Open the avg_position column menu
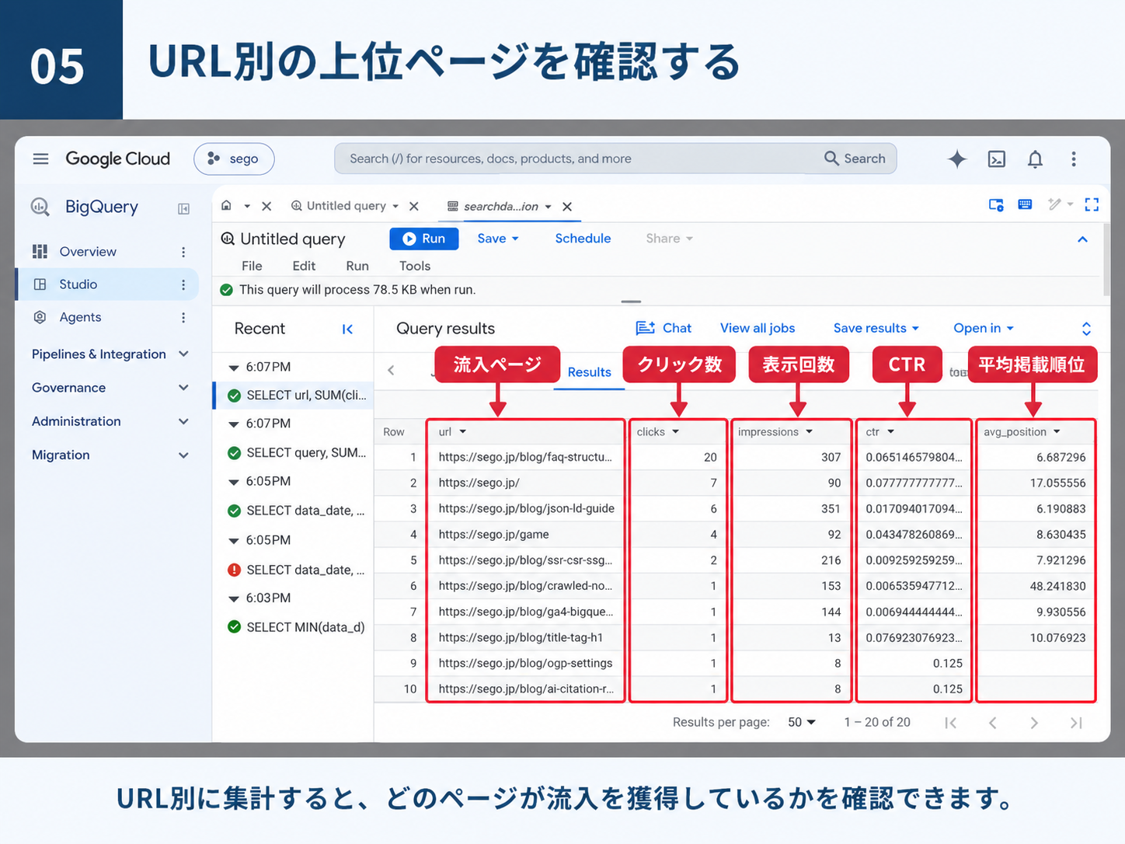Screen dimensions: 1125x844 tap(1057, 432)
